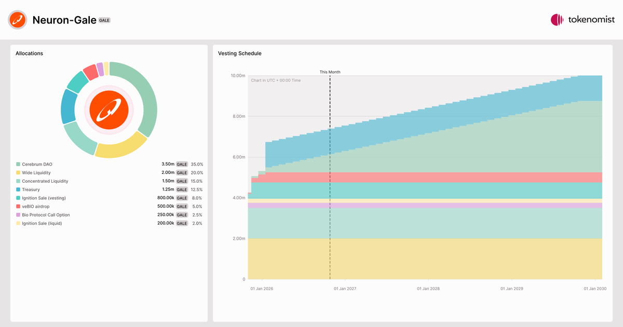Click the yellow Wide Liquidity chart area

[x=425, y=258]
